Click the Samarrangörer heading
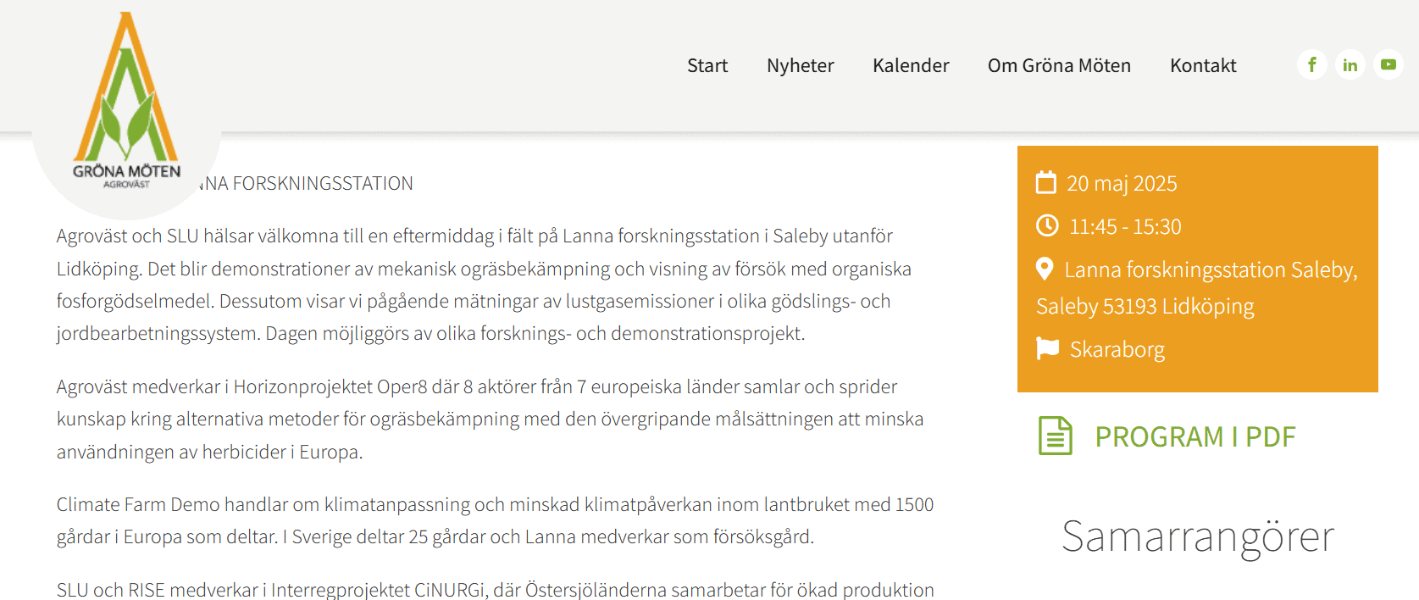 pos(1198,536)
